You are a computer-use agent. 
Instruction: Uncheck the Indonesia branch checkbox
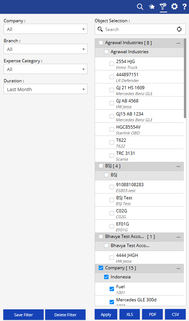point(106,277)
